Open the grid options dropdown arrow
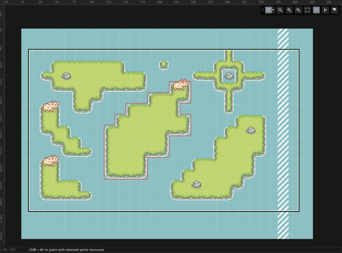The width and height of the screenshot is (342, 253). pos(273,10)
